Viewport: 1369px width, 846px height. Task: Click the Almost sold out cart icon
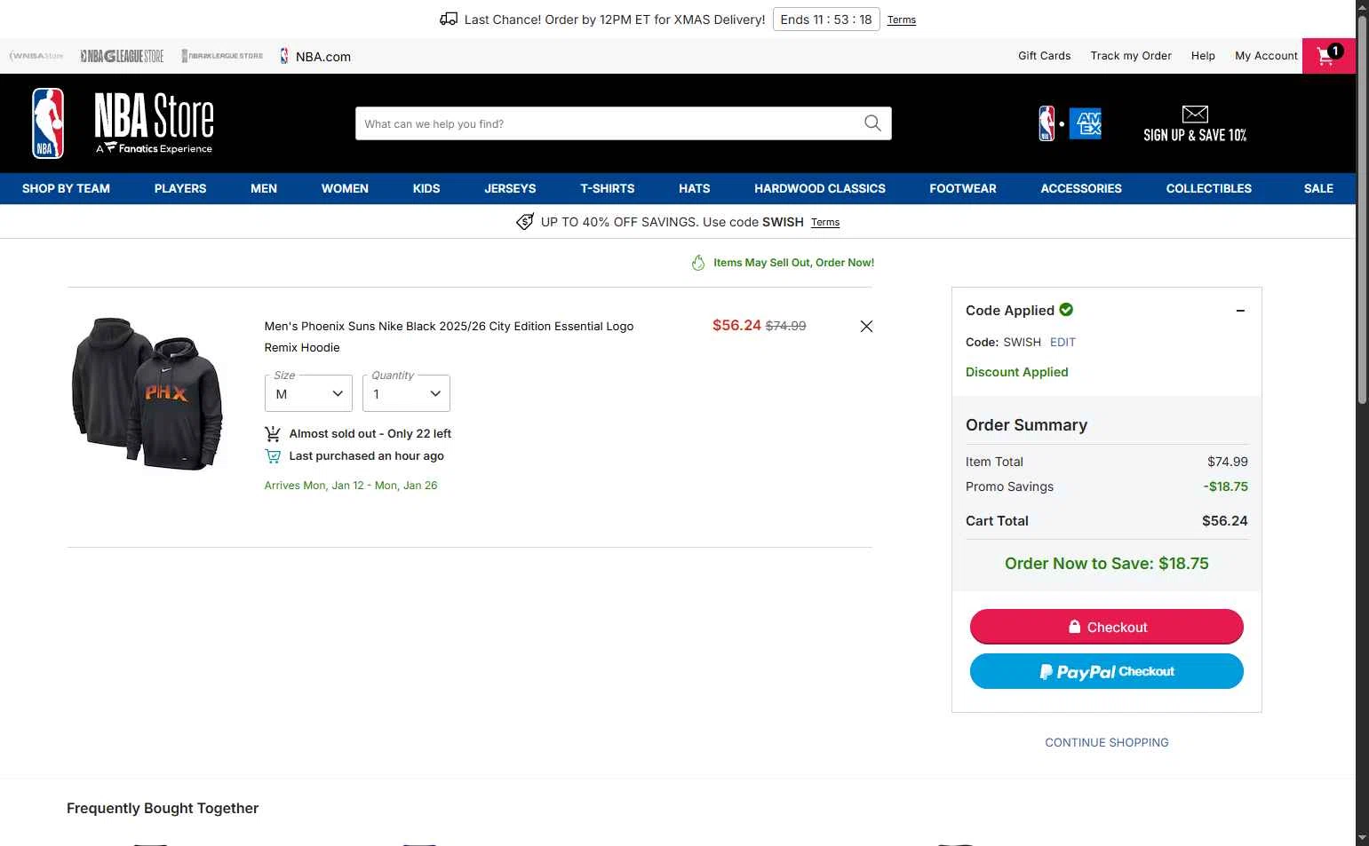coord(273,434)
